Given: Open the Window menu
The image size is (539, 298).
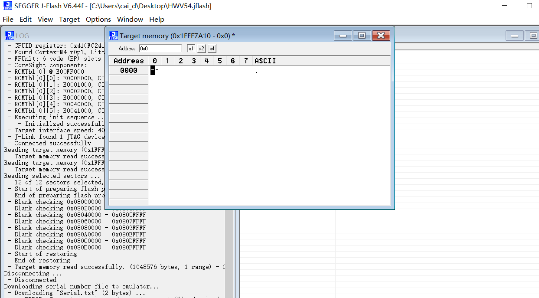Looking at the screenshot, I should (x=130, y=19).
